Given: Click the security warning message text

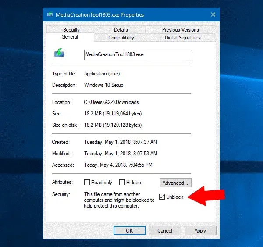Looking at the screenshot, I should pos(119,200).
